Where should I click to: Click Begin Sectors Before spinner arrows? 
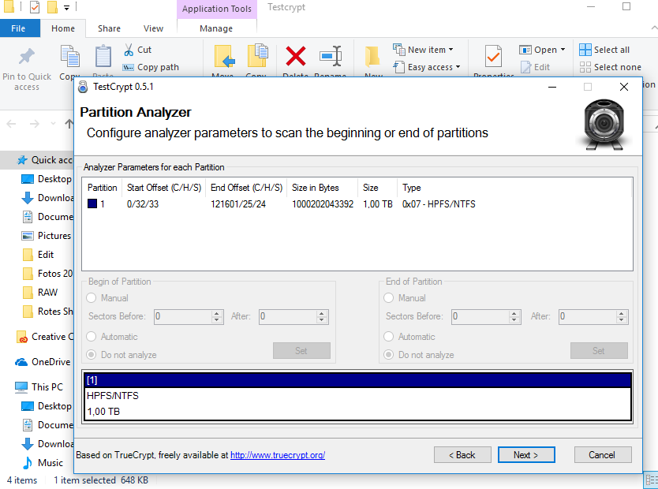click(x=216, y=316)
